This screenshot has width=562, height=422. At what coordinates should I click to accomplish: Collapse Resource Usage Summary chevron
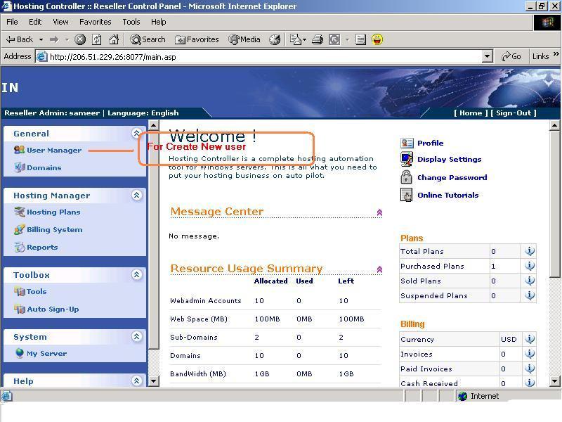(x=379, y=269)
